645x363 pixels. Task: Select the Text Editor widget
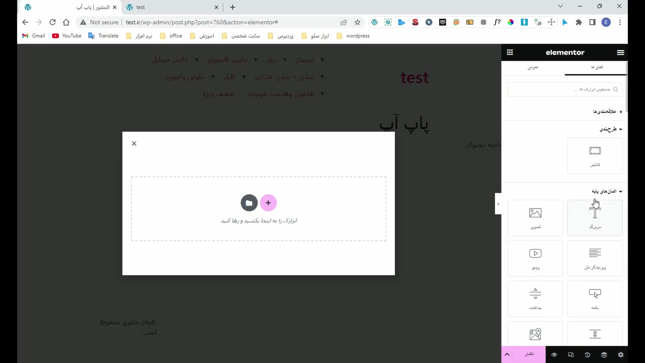[595, 258]
